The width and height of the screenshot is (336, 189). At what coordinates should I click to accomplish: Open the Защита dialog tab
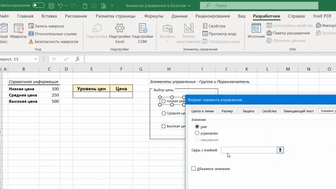248,111
